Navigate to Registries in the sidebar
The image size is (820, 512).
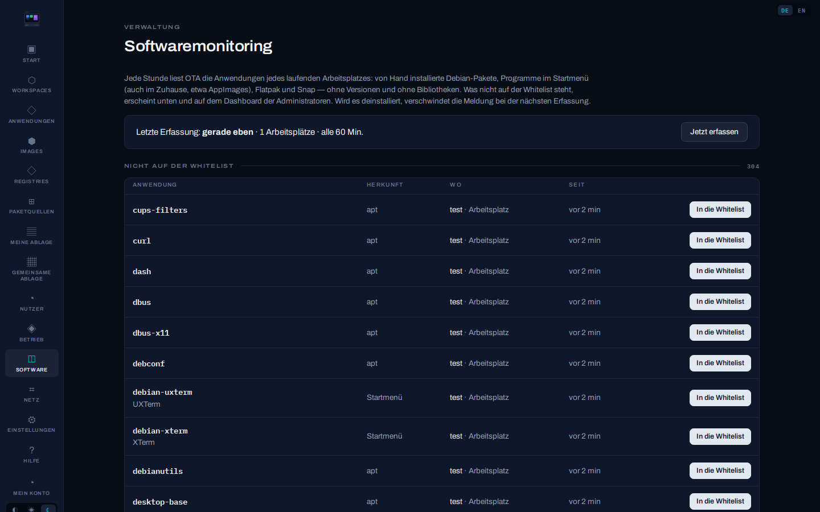pyautogui.click(x=32, y=175)
